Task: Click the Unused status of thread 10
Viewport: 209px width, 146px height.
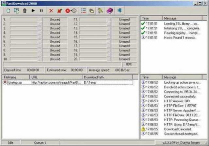Action: click(x=55, y=59)
